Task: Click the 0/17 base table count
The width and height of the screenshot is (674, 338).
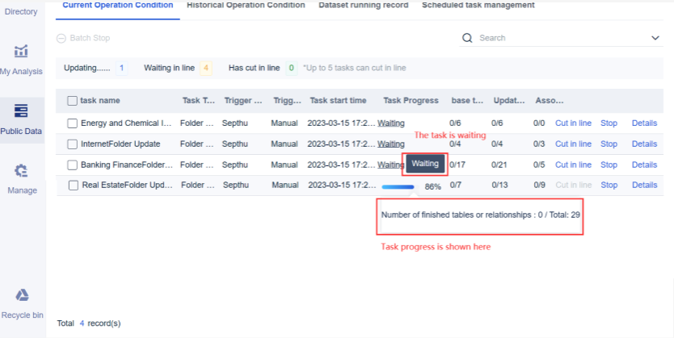Action: tap(457, 165)
